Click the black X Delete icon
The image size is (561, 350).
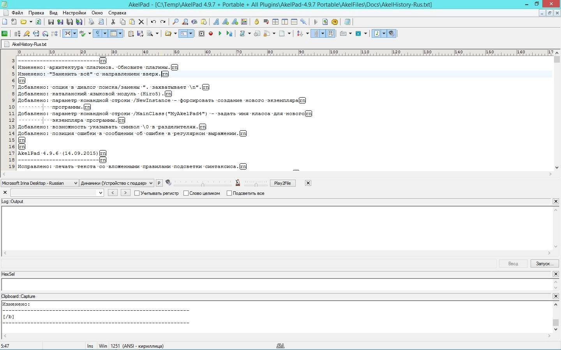[x=141, y=22]
